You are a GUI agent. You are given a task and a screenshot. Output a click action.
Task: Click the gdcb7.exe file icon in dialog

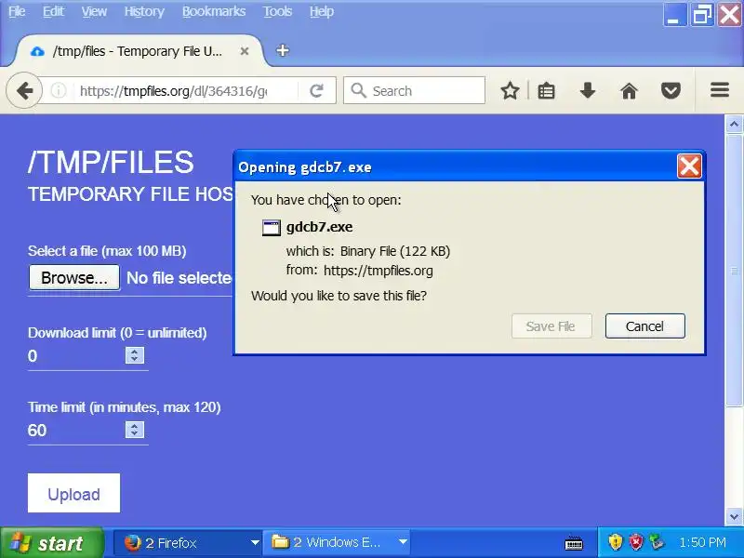pyautogui.click(x=272, y=228)
